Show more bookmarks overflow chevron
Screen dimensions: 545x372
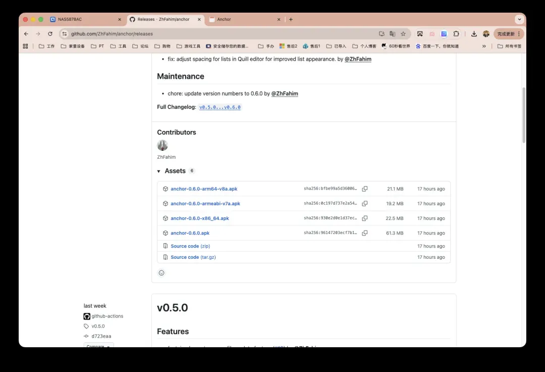click(x=484, y=46)
